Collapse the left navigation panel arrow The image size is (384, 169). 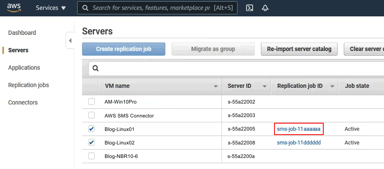coord(70,41)
